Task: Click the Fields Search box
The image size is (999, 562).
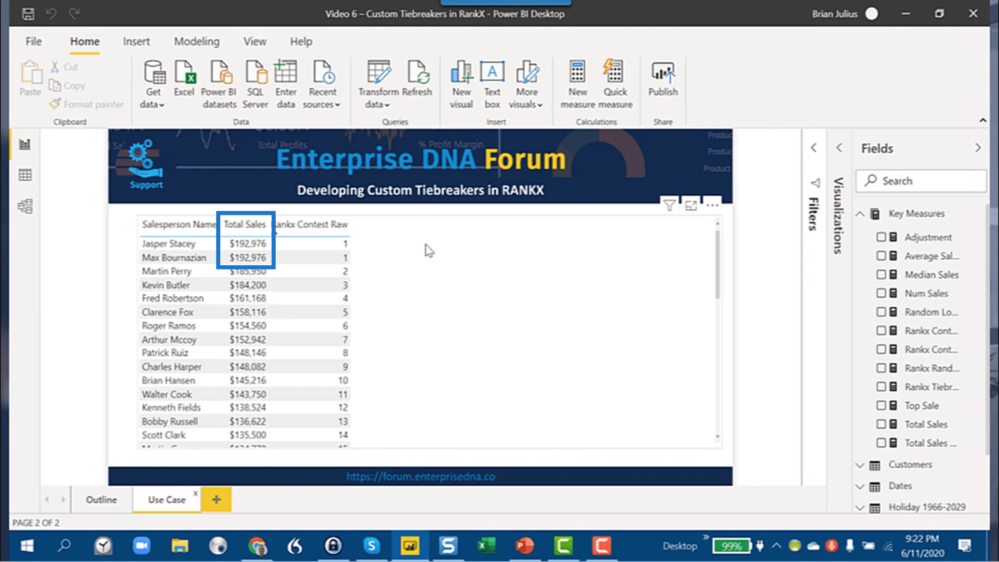Action: pos(921,181)
